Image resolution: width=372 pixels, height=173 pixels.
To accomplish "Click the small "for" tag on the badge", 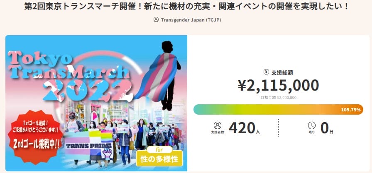I will point(159,149).
